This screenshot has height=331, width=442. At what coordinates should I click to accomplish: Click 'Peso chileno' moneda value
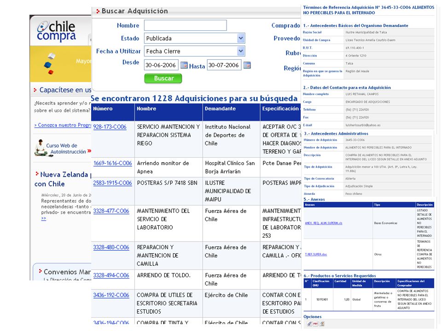(354, 194)
